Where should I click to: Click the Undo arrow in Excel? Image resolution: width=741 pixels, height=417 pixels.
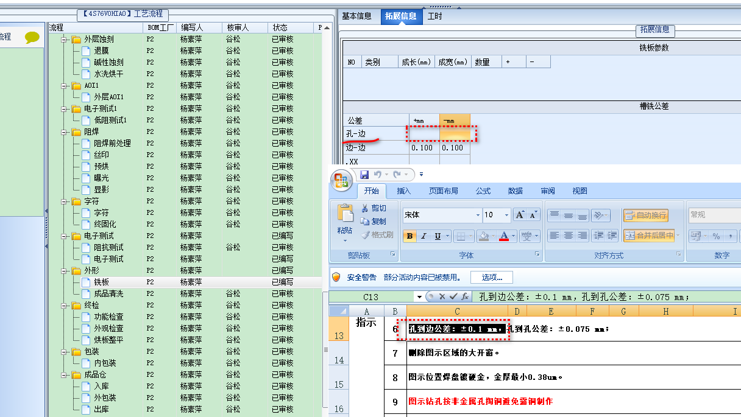377,175
